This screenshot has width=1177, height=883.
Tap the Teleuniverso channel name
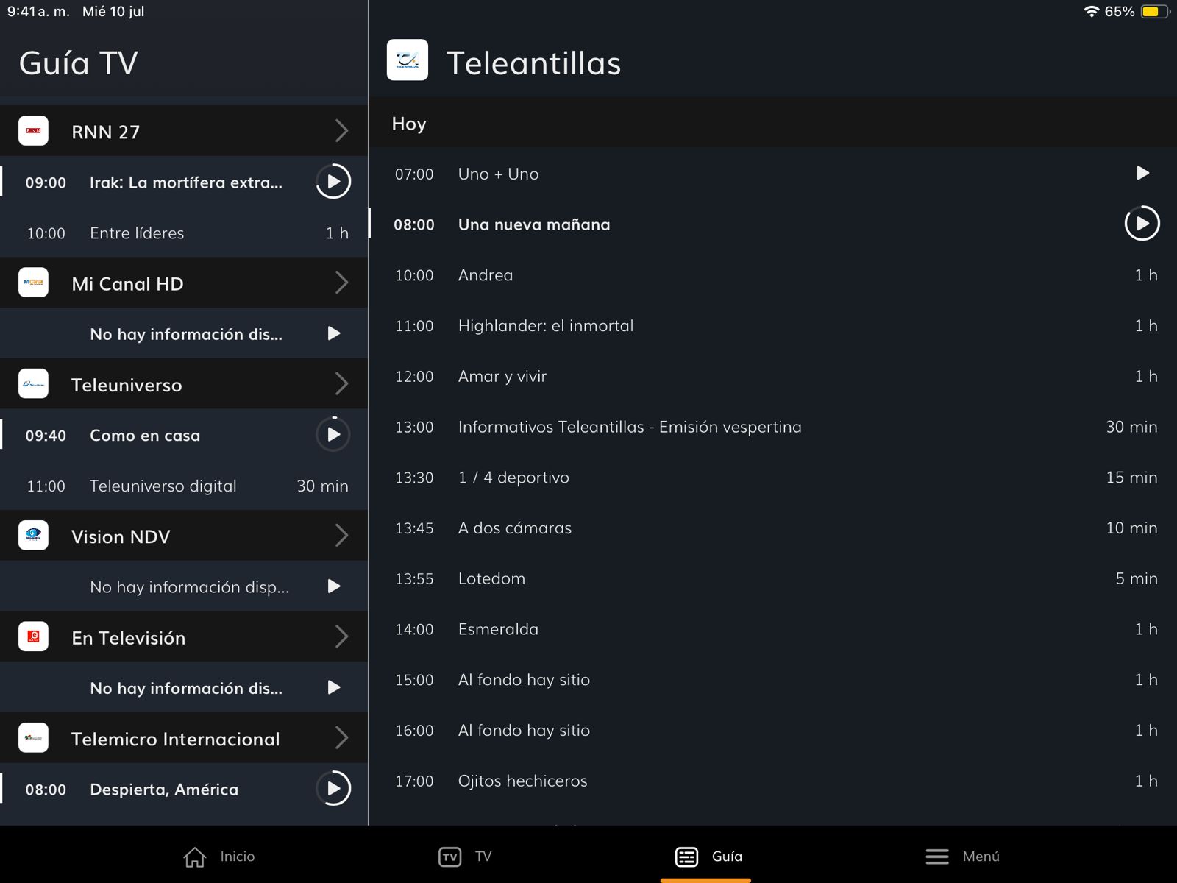tap(127, 385)
